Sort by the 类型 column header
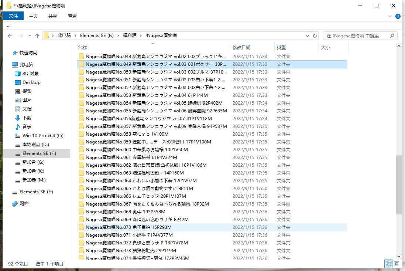Viewport: 405px width, 271px height. (296, 48)
